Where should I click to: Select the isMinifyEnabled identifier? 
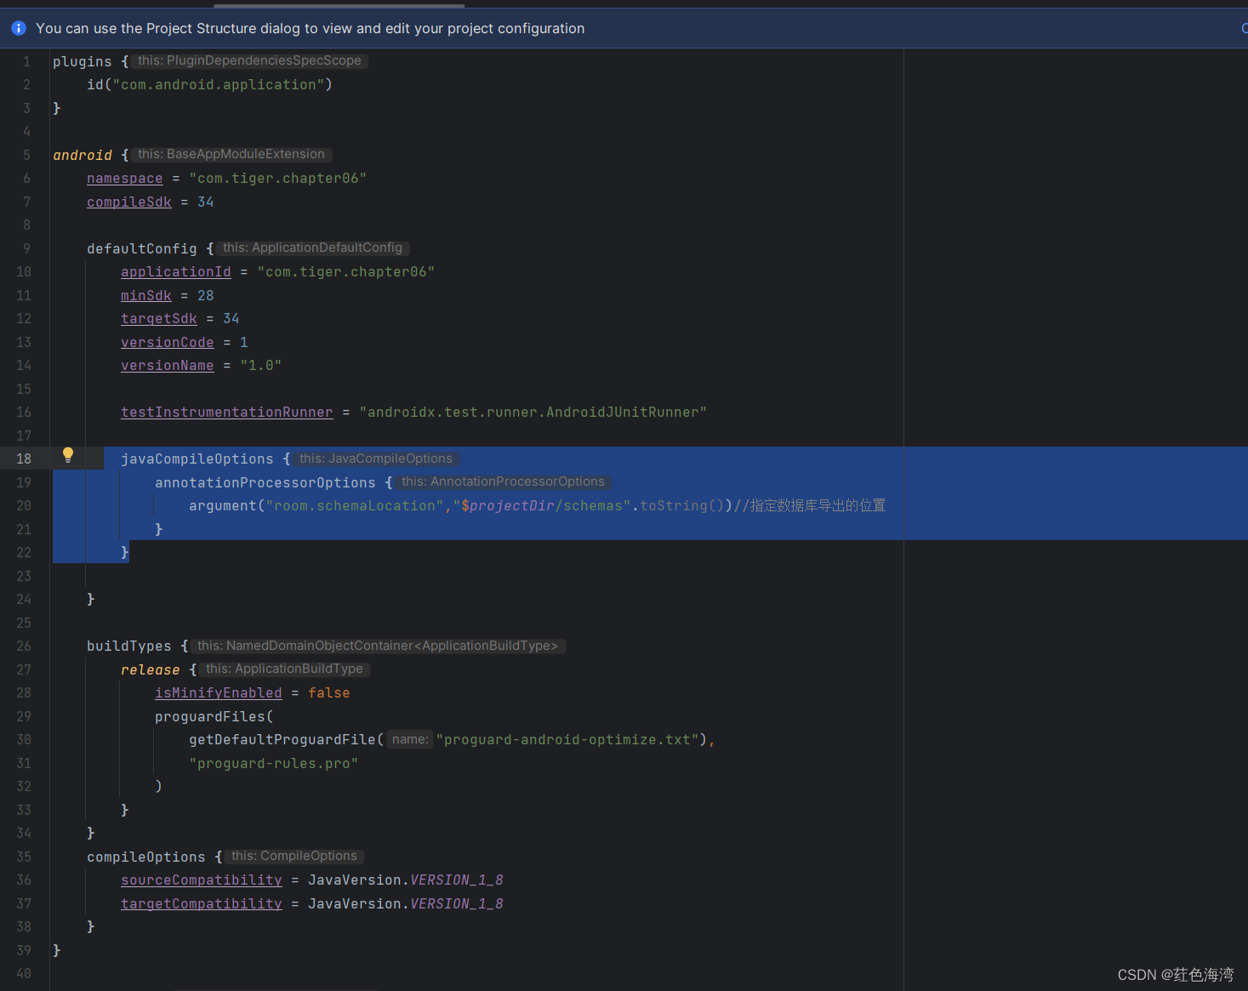(218, 692)
